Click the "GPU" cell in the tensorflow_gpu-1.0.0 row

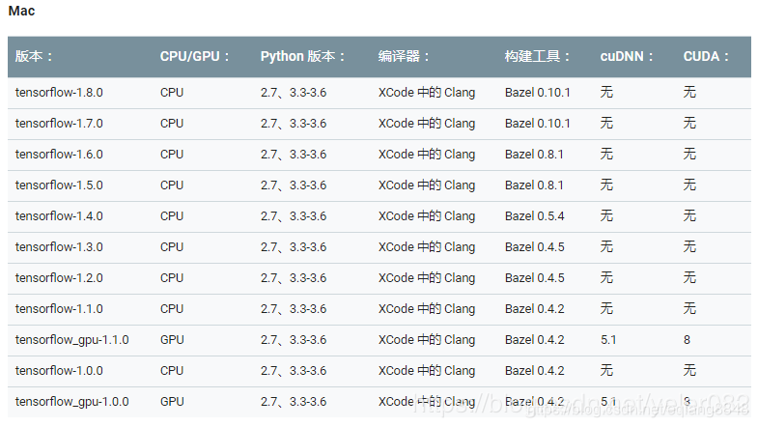tap(172, 402)
